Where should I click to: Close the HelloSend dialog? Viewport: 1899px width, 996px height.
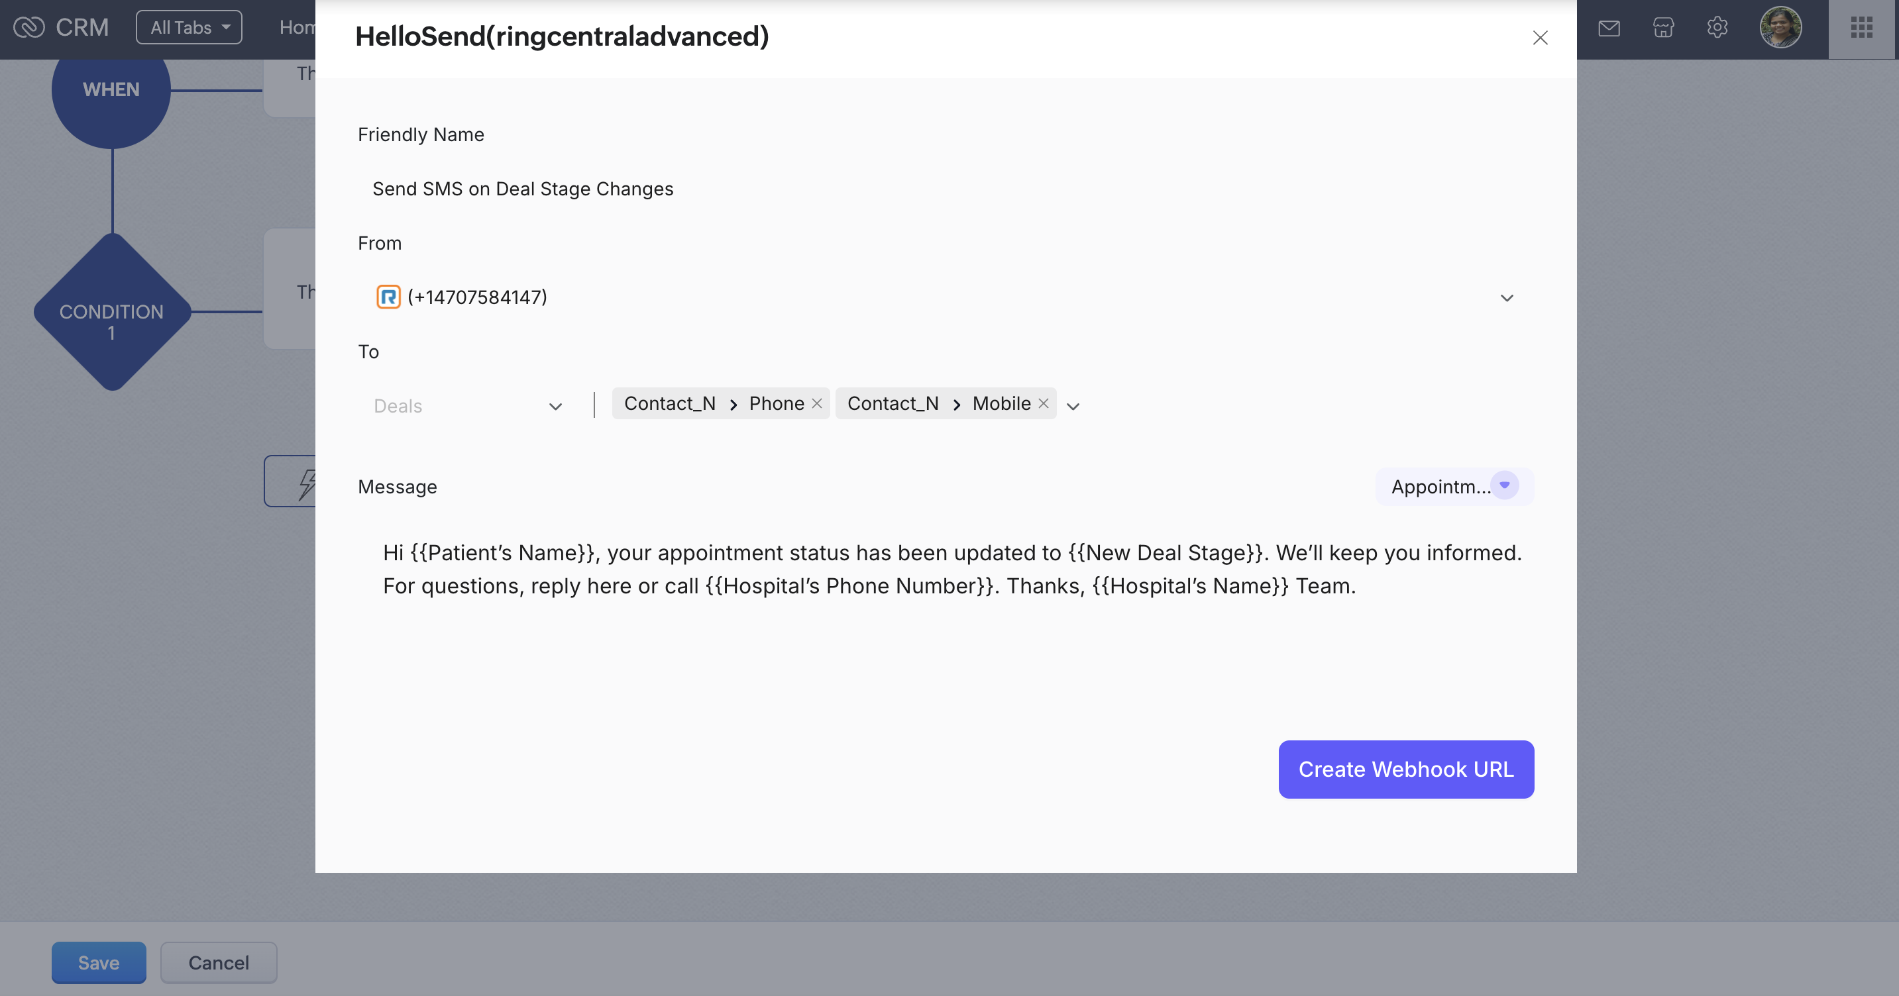[1540, 38]
